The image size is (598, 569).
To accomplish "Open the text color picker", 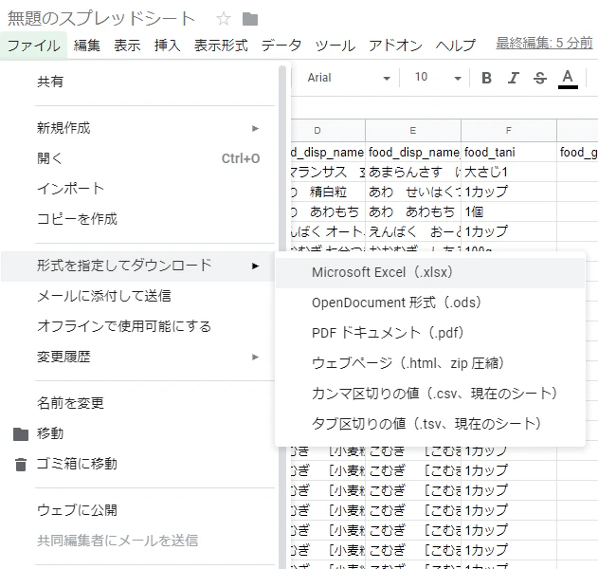I will click(568, 79).
